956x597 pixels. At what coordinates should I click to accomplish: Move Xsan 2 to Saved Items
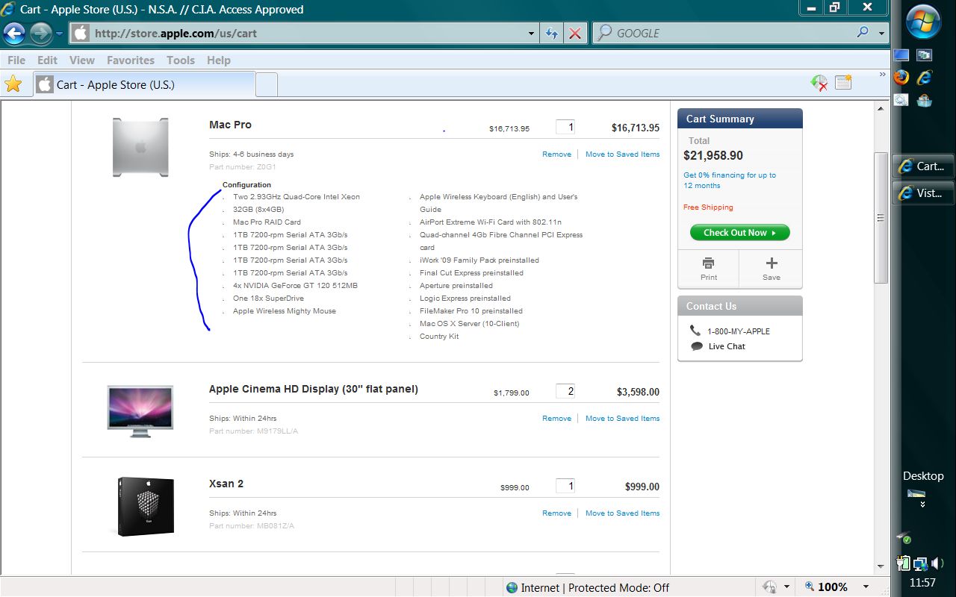pos(622,513)
